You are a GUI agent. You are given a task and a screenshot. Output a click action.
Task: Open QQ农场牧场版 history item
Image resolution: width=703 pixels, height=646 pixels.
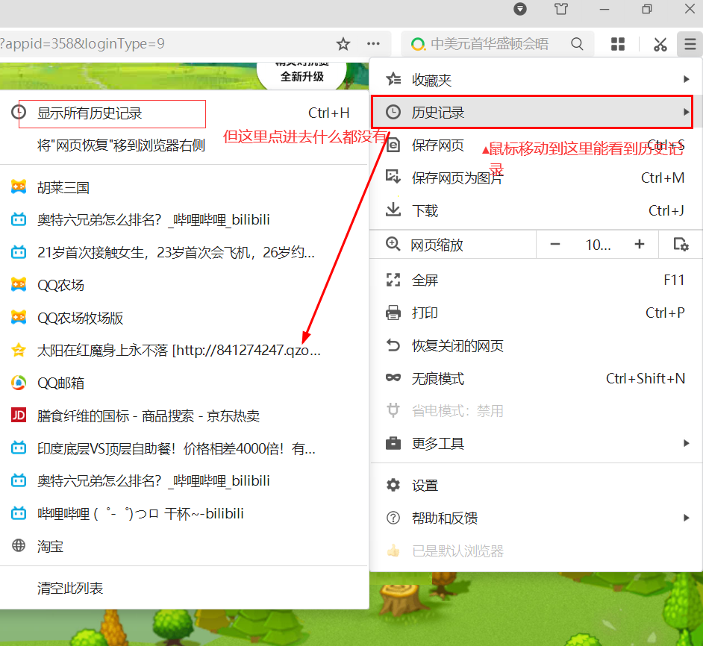tap(184, 318)
